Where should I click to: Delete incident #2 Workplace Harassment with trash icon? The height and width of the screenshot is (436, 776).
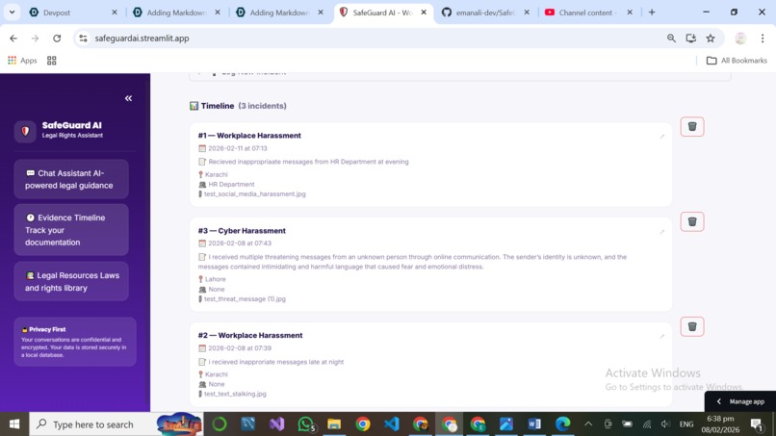[x=692, y=326]
